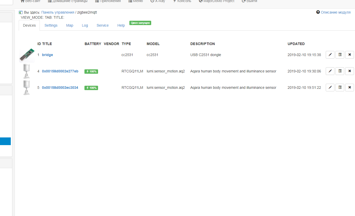The image size is (355, 216).
Task: Switch to the Devices tab
Action: pyautogui.click(x=29, y=25)
